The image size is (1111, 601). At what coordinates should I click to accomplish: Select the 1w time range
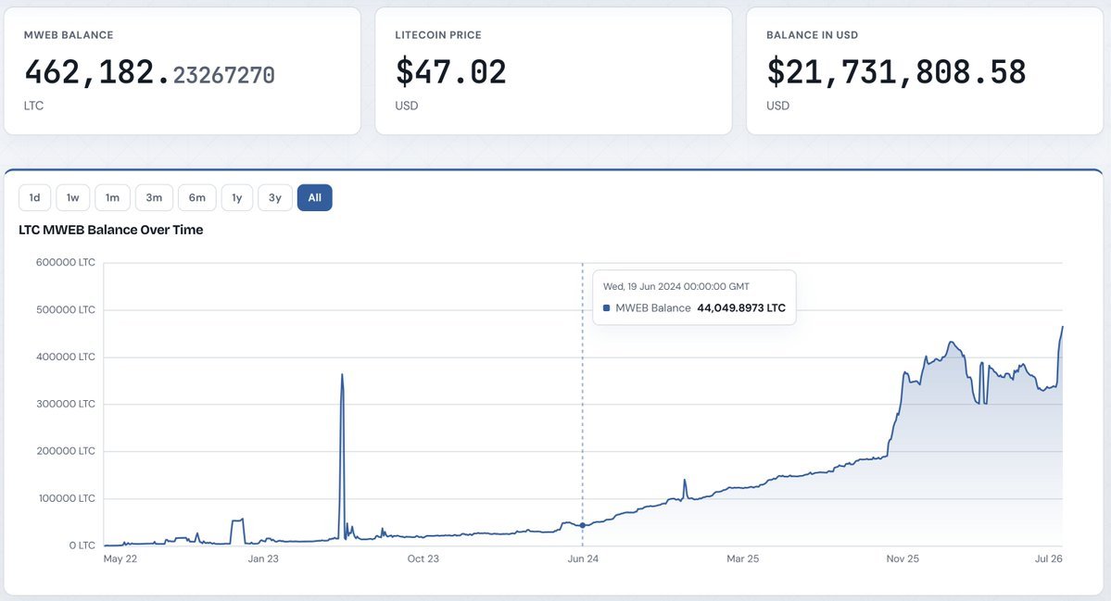[x=73, y=197]
